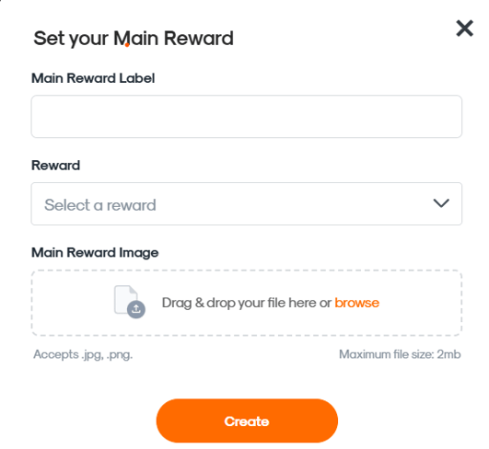Screen dimensions: 489x449
Task: Click the Drag & drop your file text
Action: click(x=247, y=303)
